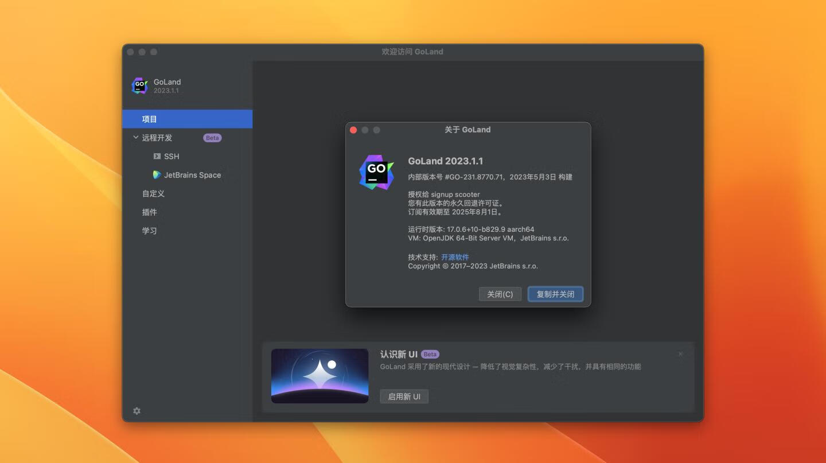Click the JetBrains Space logo icon
This screenshot has width=826, height=463.
[157, 175]
